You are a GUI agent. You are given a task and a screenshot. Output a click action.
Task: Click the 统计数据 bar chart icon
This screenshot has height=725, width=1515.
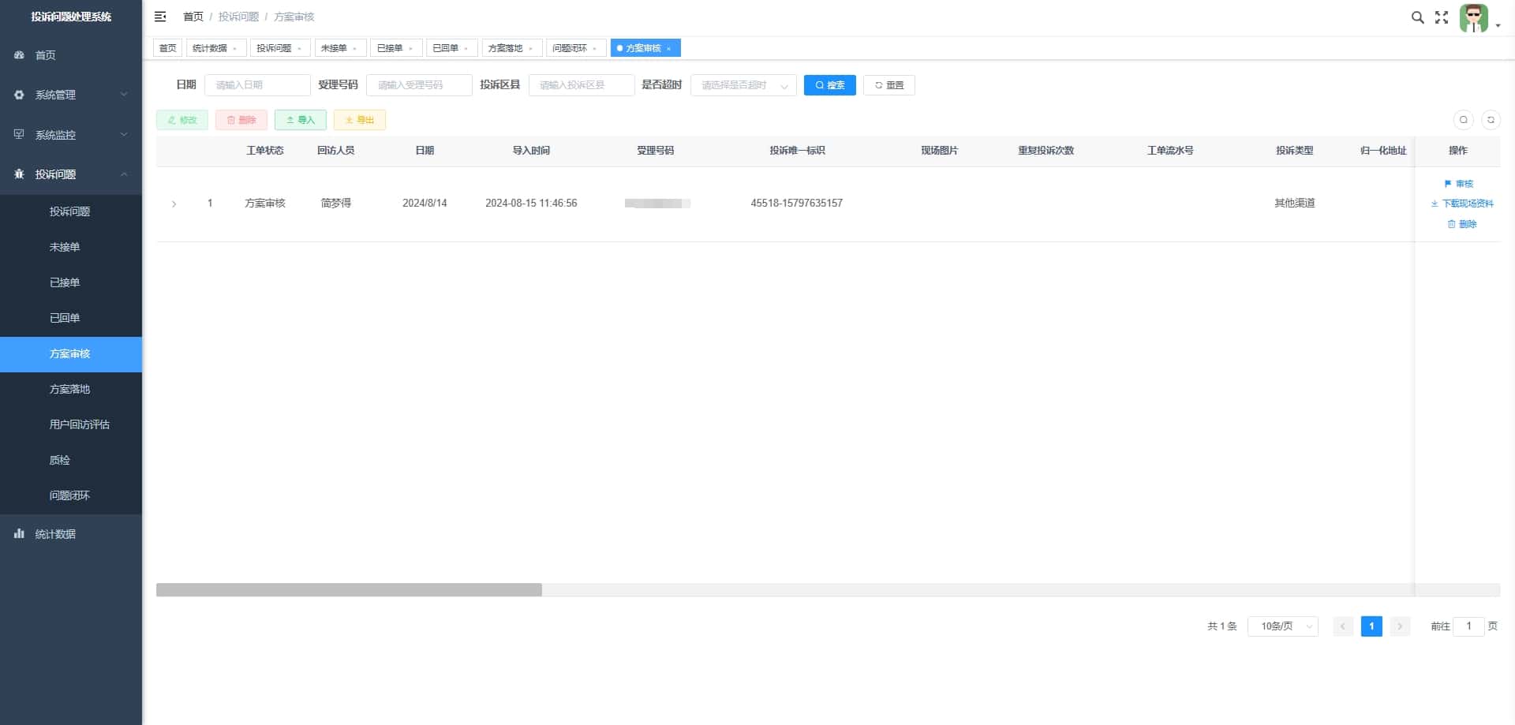point(19,534)
